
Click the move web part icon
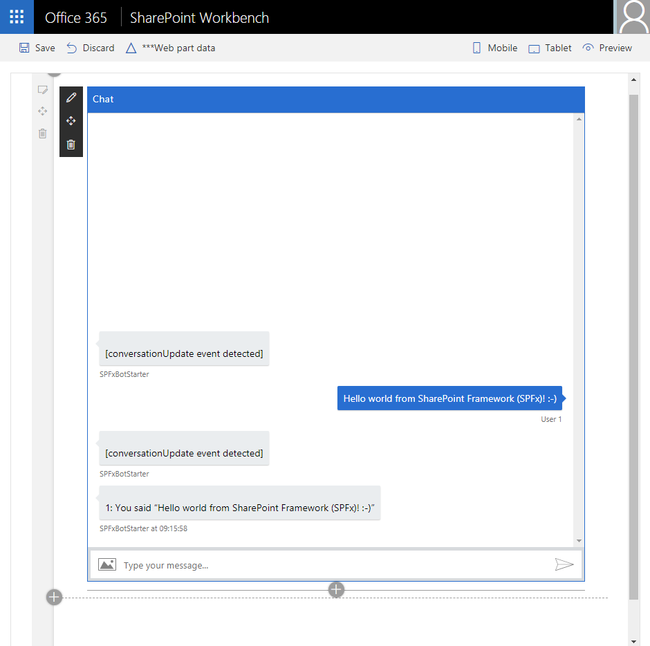pyautogui.click(x=71, y=121)
